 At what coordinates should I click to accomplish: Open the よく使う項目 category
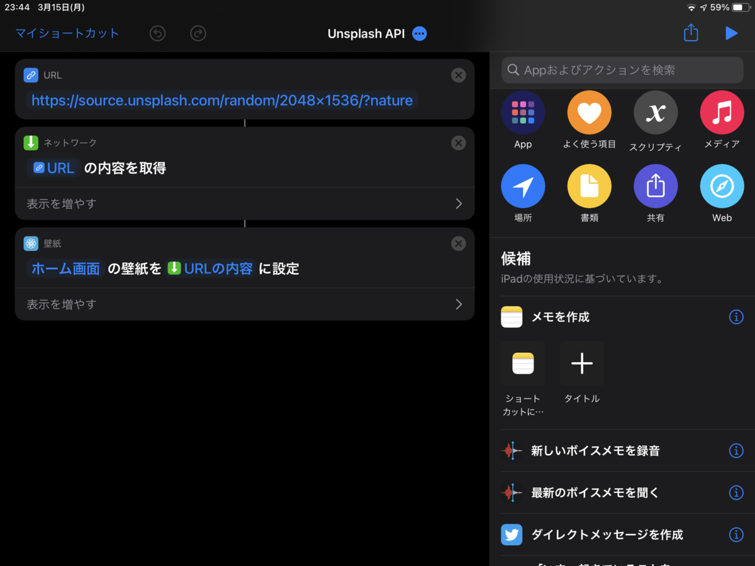590,120
